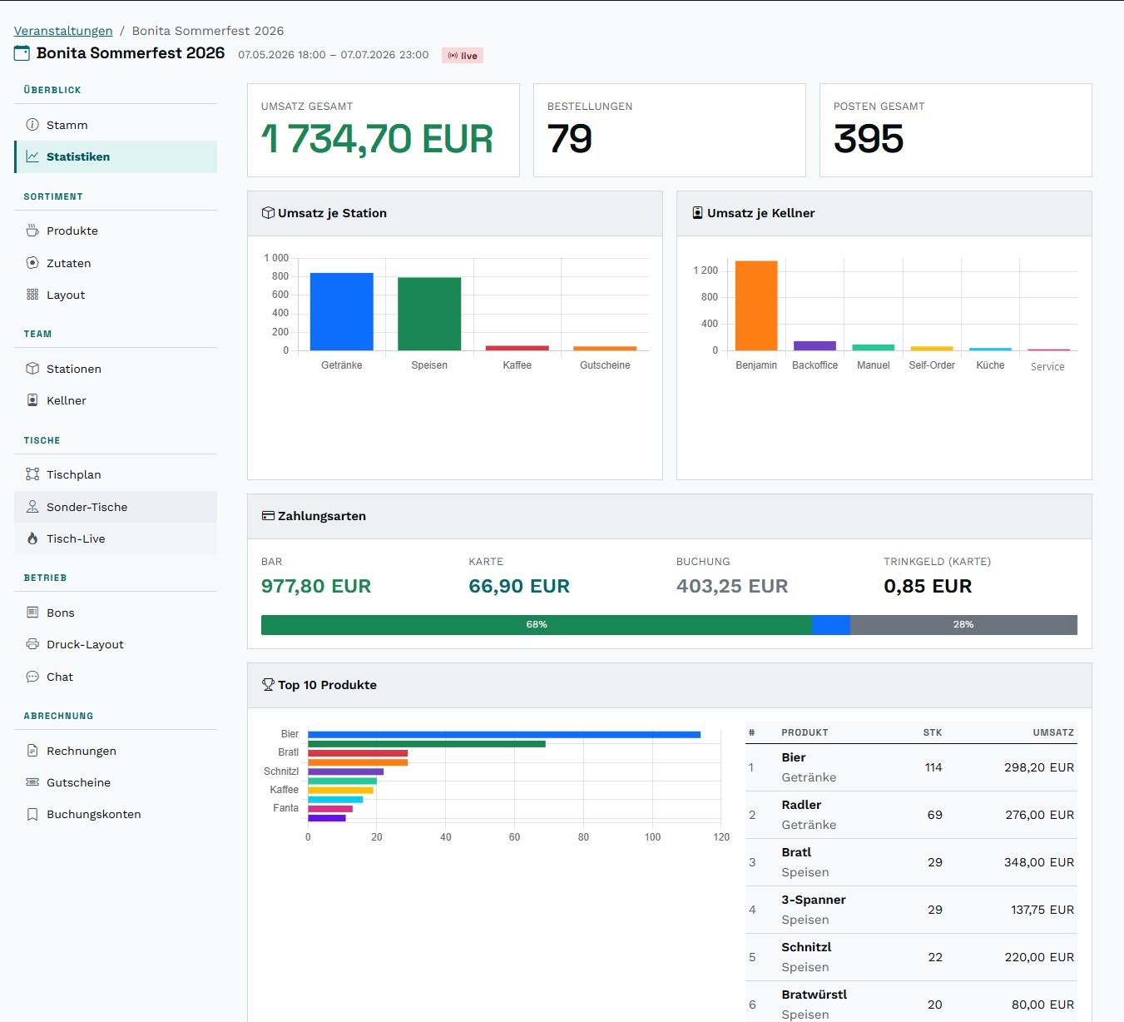This screenshot has width=1124, height=1022.
Task: Click the live status badge
Action: [463, 56]
